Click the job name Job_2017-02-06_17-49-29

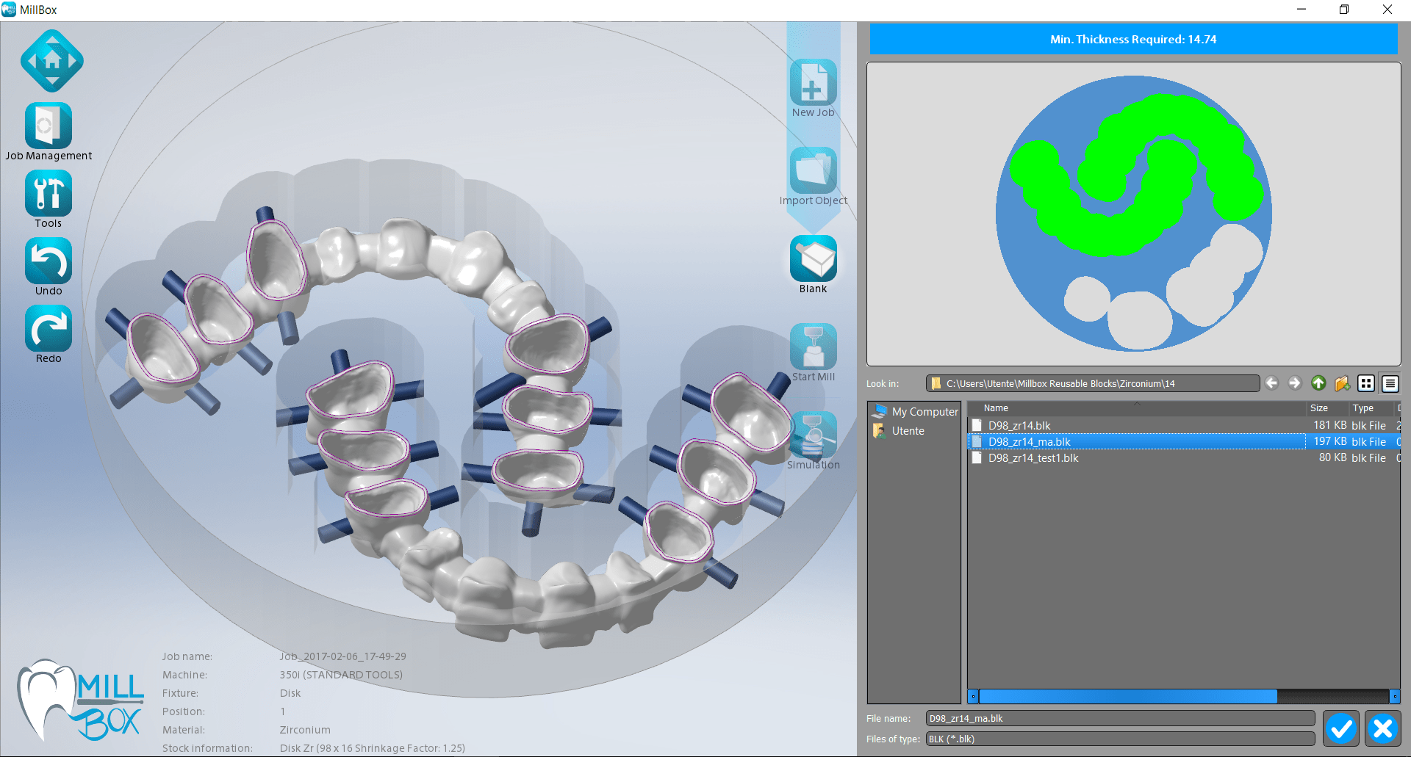[342, 656]
